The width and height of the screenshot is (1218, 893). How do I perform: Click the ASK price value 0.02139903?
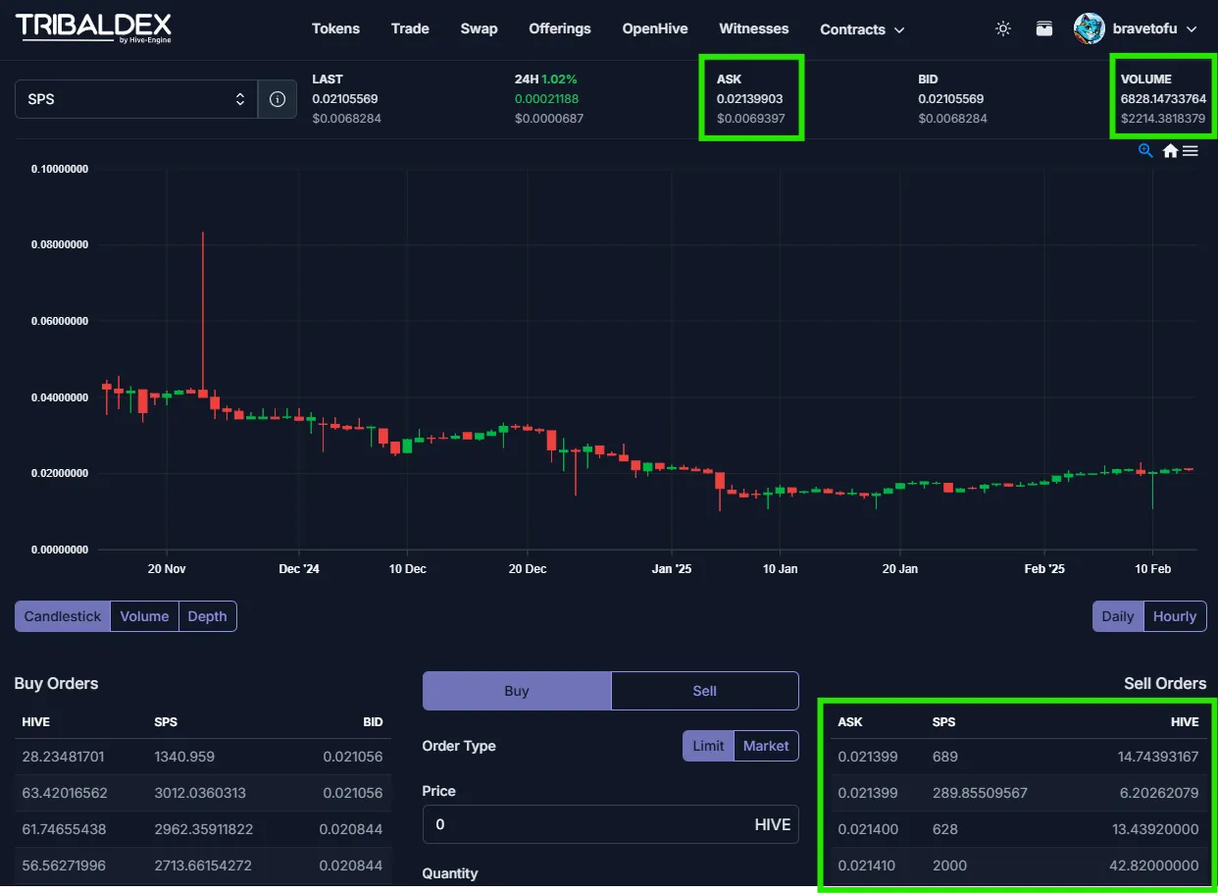749,99
